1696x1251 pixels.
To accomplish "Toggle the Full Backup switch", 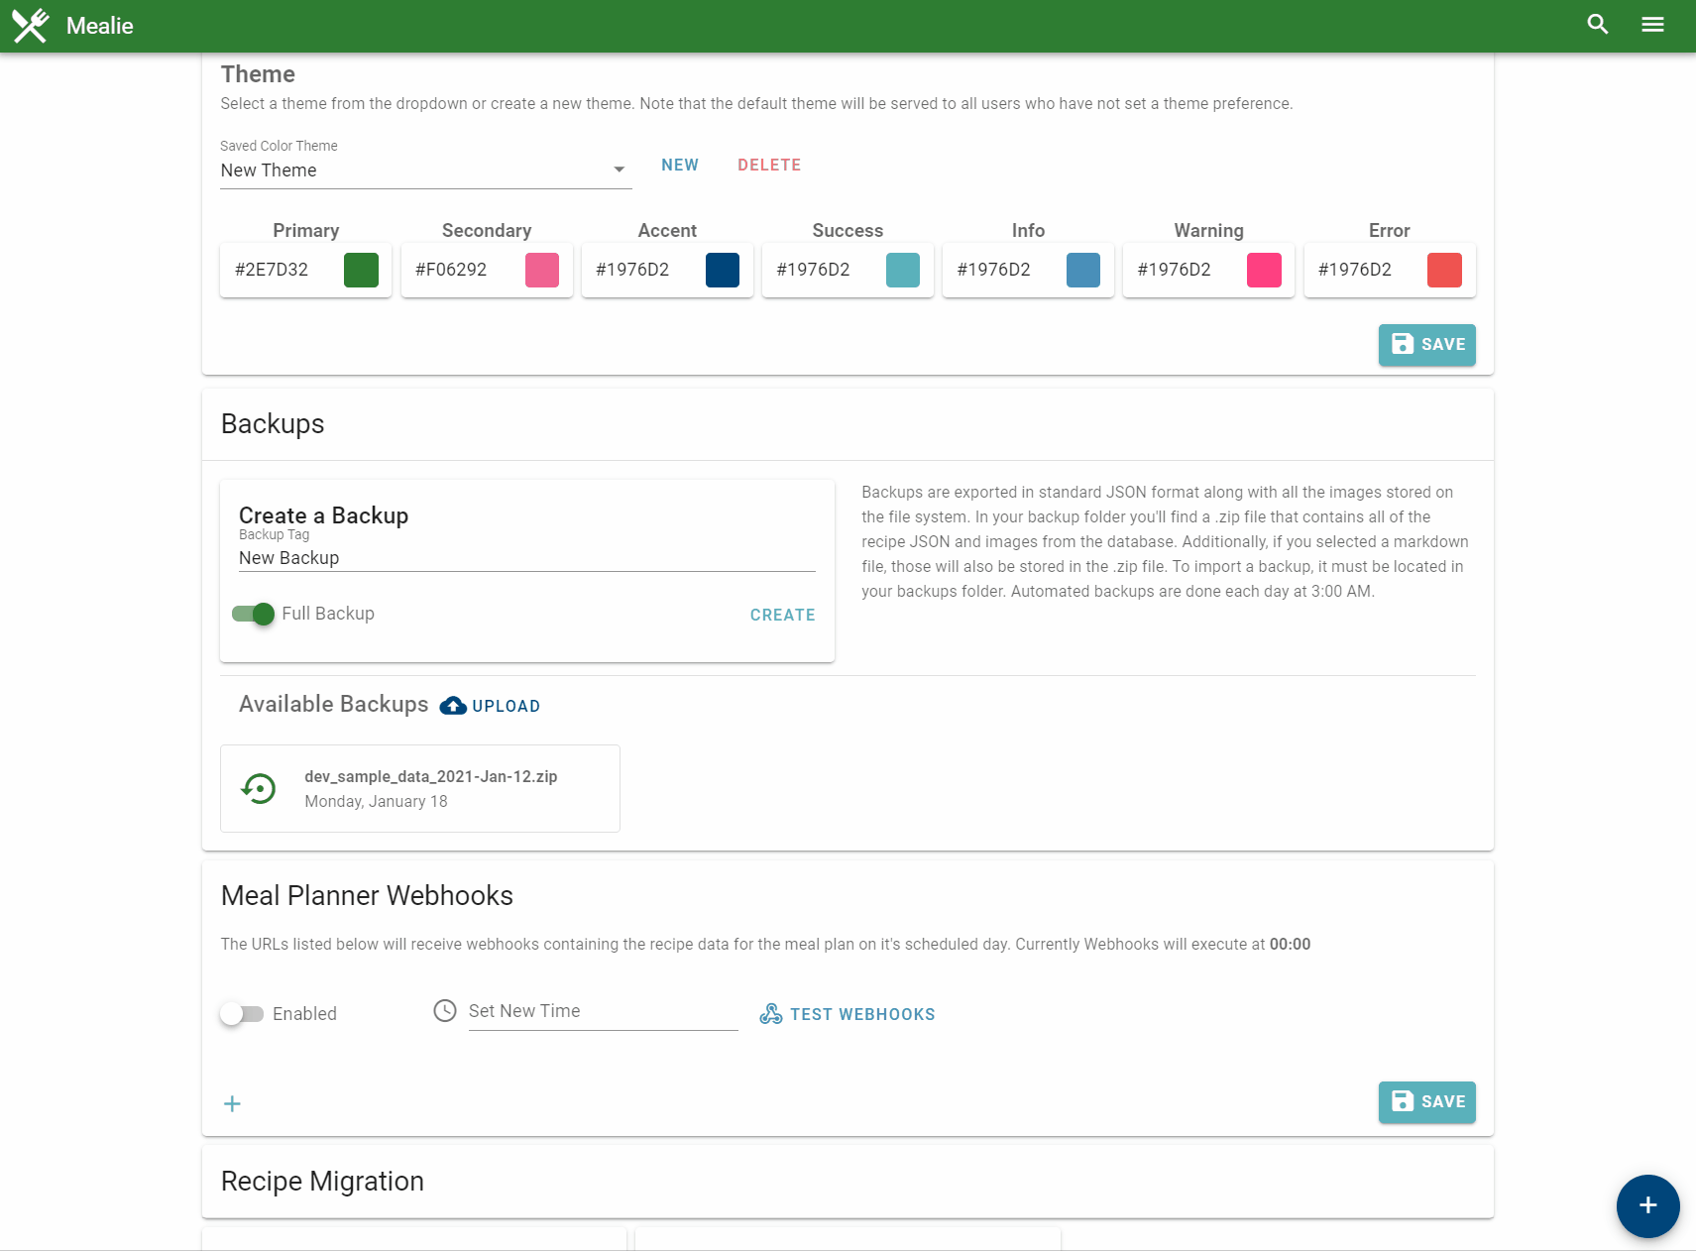I will [253, 615].
